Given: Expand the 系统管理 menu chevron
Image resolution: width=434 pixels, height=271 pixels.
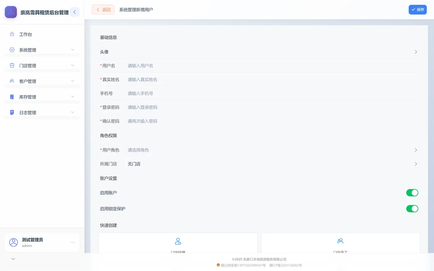Looking at the screenshot, I should coord(73,50).
